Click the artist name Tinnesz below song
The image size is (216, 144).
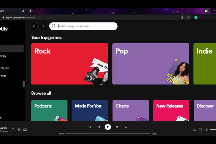point(4,131)
